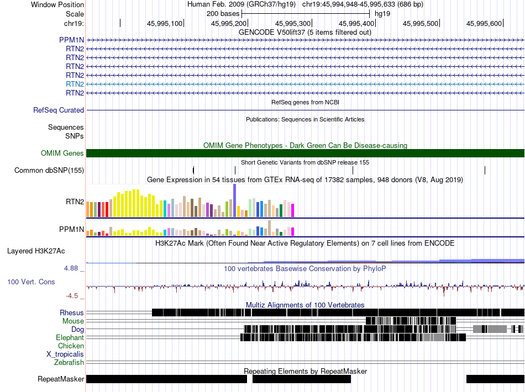
Task: Click the Rhesus alignment label
Action: [x=72, y=312]
